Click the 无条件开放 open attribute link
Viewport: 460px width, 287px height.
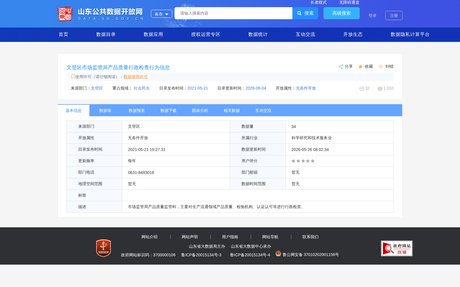point(306,88)
